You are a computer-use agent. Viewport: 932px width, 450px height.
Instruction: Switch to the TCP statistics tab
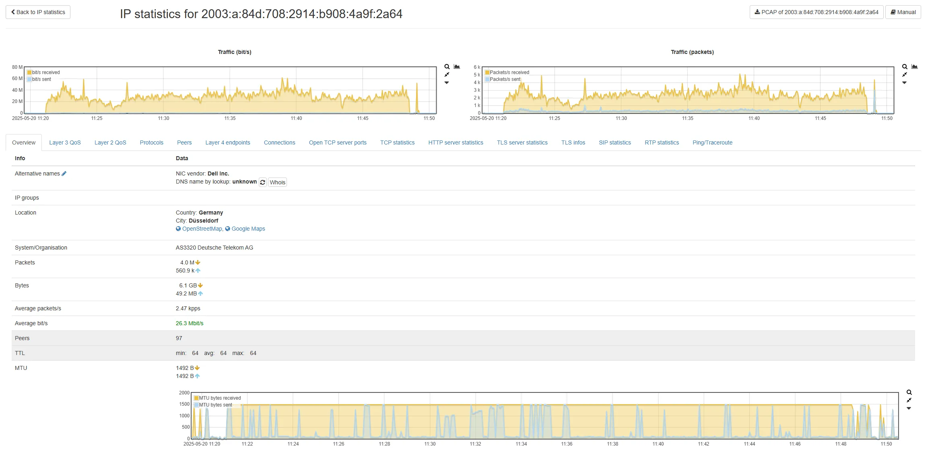[397, 142]
